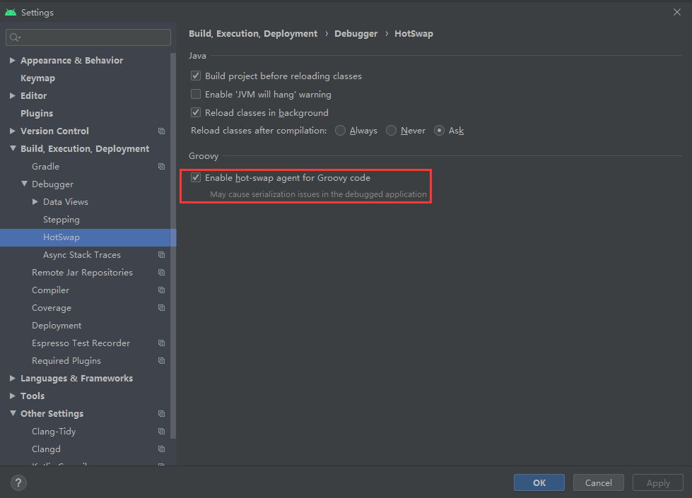Close the Settings dialog with the X
Screen dimensions: 692x498
point(677,12)
